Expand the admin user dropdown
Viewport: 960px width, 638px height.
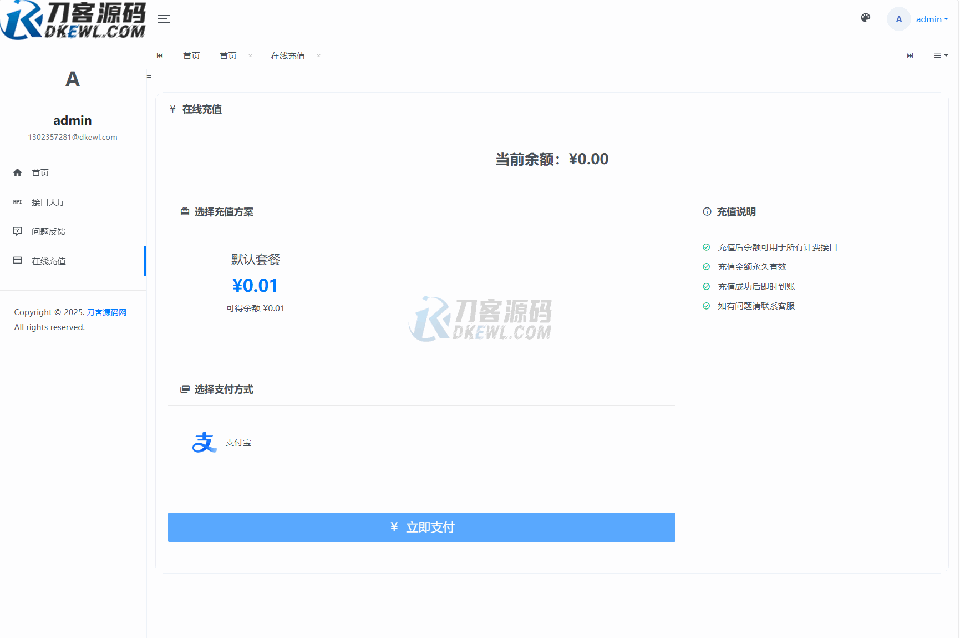point(932,19)
